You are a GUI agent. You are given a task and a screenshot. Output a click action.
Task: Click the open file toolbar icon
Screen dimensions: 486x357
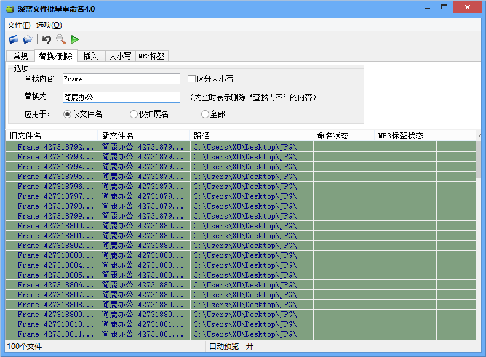(14, 39)
